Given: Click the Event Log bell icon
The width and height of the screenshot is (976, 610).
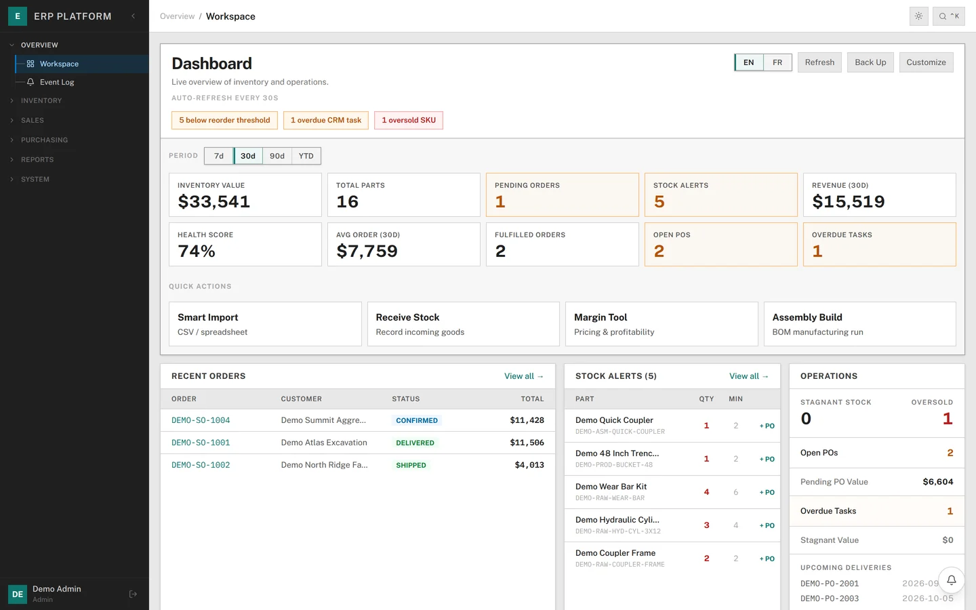Looking at the screenshot, I should (x=30, y=82).
